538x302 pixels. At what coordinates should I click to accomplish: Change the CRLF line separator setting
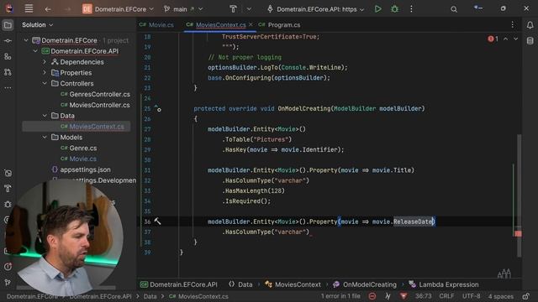(446, 296)
